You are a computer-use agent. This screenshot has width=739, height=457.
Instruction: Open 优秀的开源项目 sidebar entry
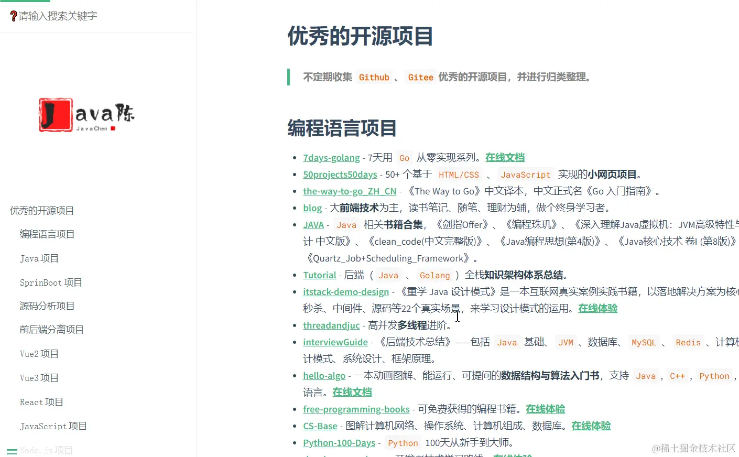(42, 211)
